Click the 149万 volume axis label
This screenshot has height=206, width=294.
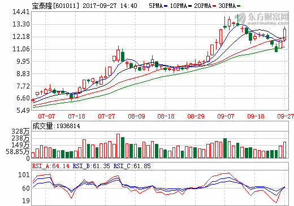click(21, 145)
